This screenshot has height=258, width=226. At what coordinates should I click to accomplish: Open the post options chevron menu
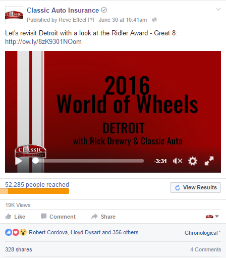pyautogui.click(x=218, y=9)
